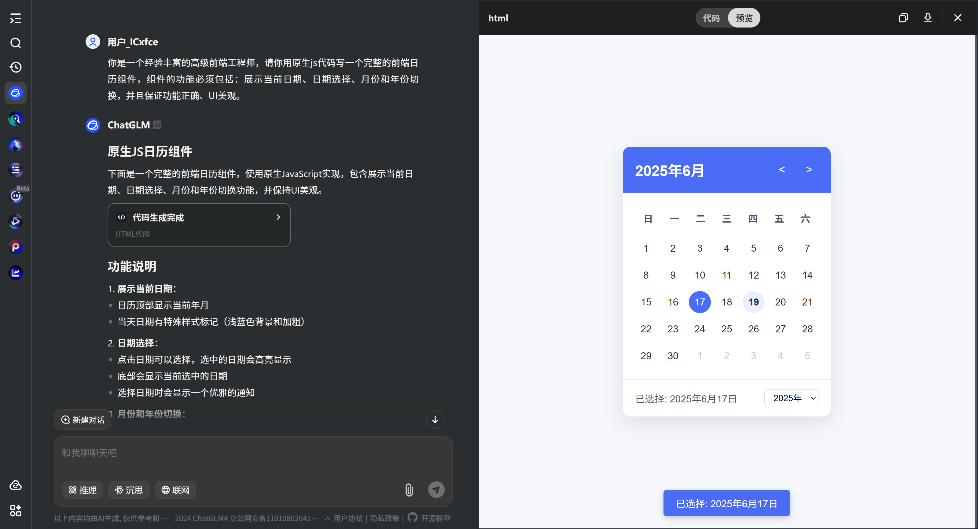Viewport: 978px width, 529px height.
Task: Switch to the 预览 tab
Action: (x=744, y=18)
